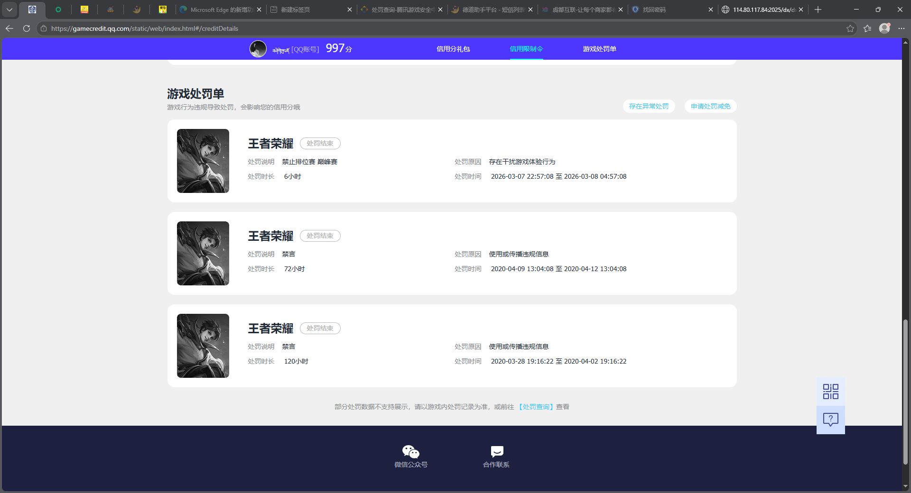This screenshot has height=493, width=911.
Task: Switch to 信用分礼包 tab
Action: pos(453,49)
